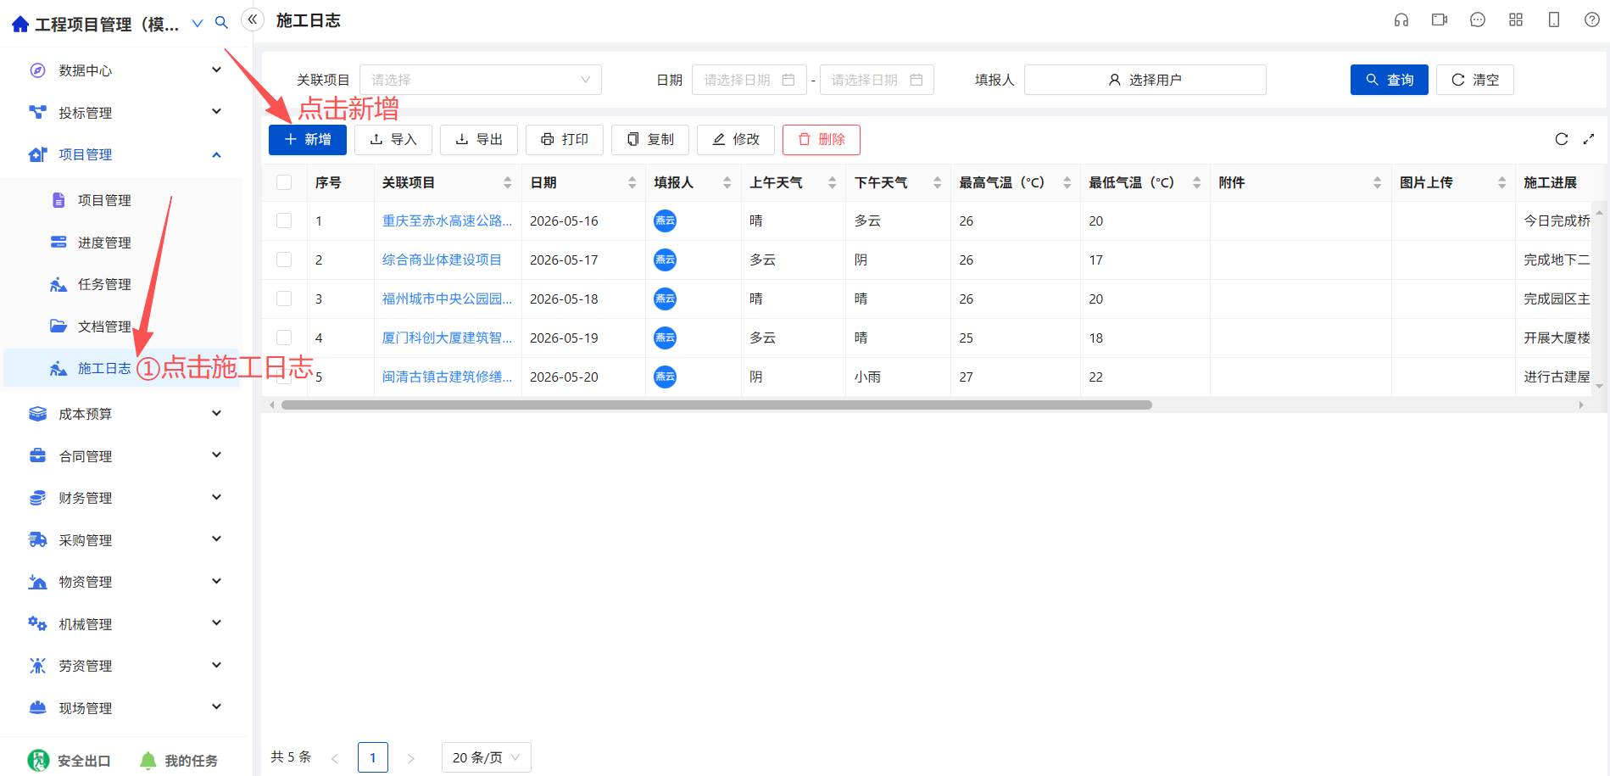Click the fullscreen expand icon

[1589, 139]
